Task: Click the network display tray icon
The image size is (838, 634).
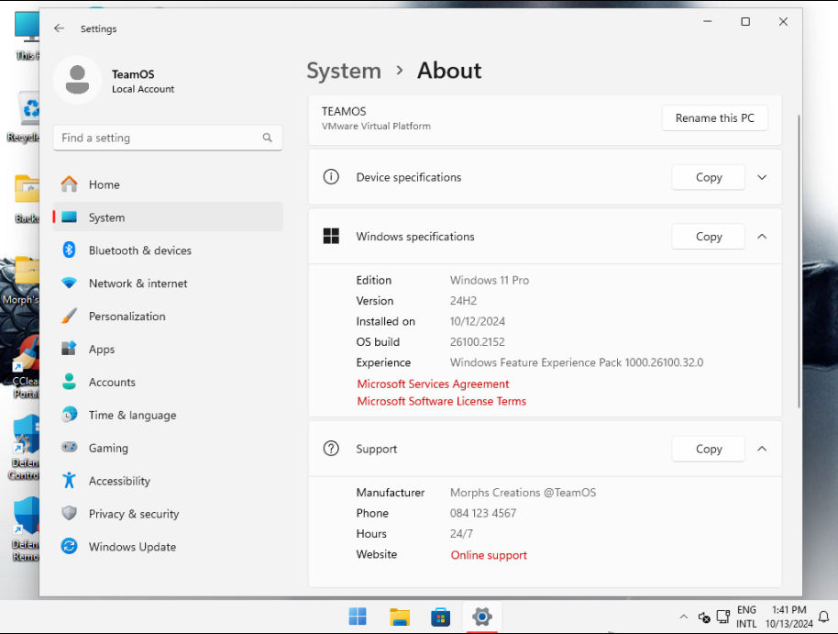Action: tap(723, 617)
